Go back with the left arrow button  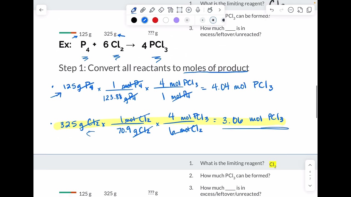[x=41, y=10]
